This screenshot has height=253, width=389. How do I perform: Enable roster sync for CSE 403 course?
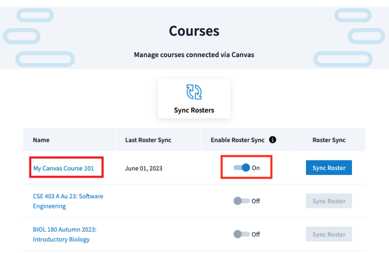(242, 201)
